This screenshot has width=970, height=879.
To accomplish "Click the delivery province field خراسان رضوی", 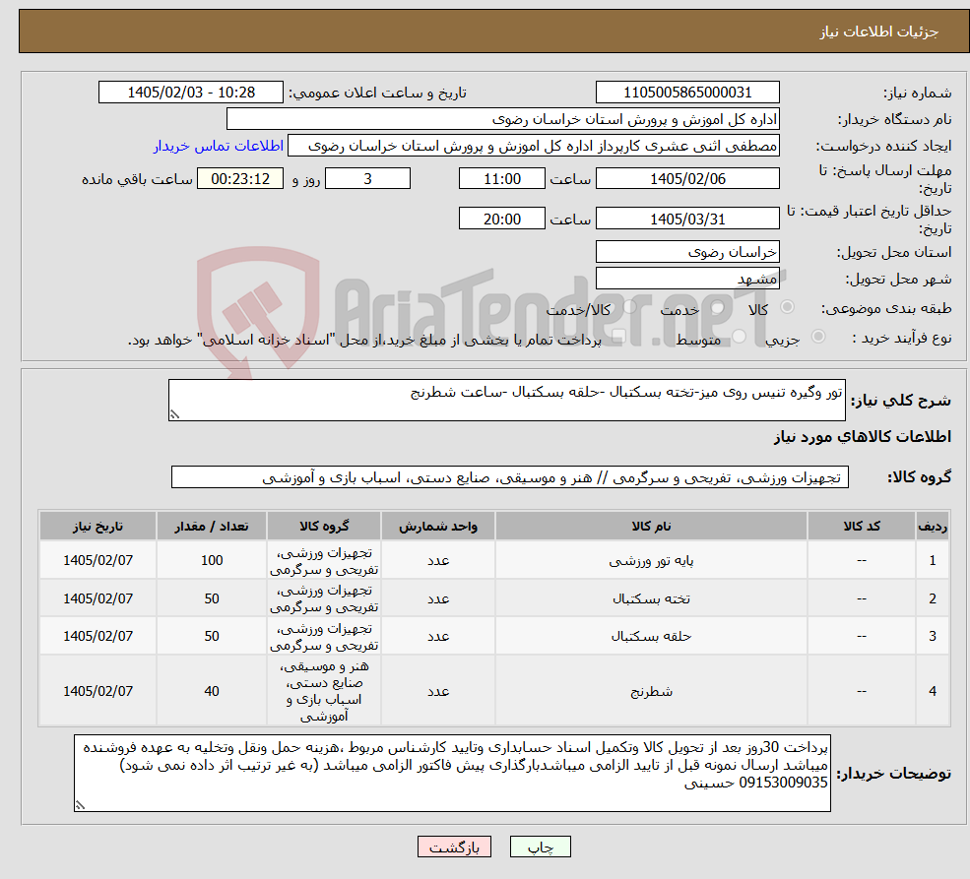I will tap(687, 252).
